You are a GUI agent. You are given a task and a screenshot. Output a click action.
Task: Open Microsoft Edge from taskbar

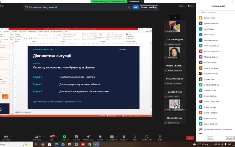(56, 144)
